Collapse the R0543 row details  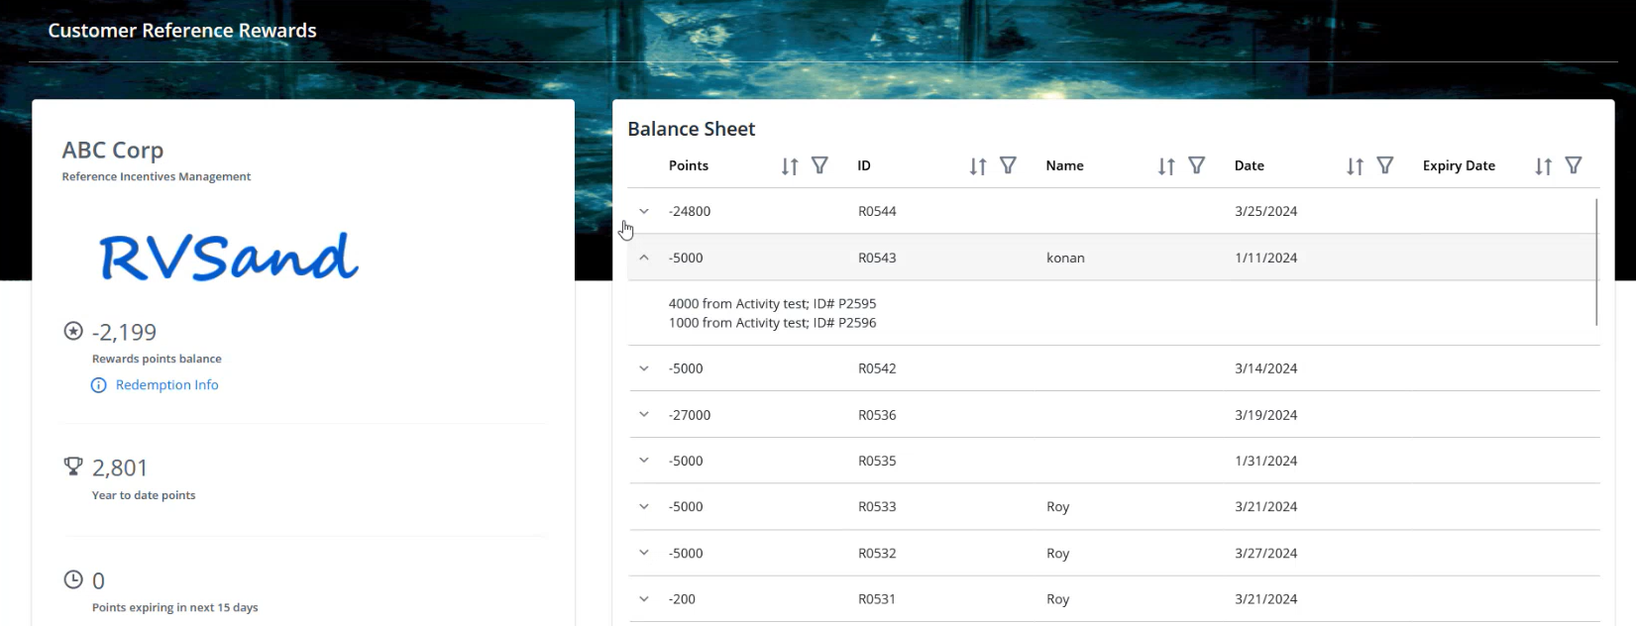(644, 258)
